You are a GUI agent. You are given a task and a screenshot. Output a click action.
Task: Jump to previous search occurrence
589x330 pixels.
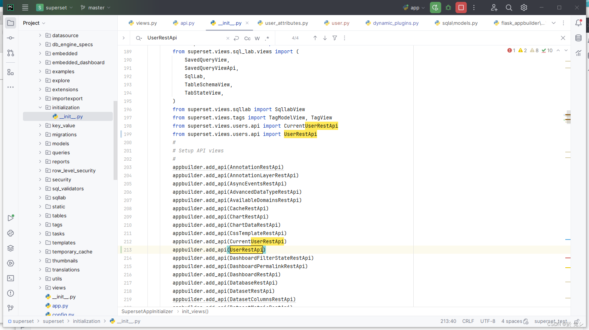click(315, 38)
